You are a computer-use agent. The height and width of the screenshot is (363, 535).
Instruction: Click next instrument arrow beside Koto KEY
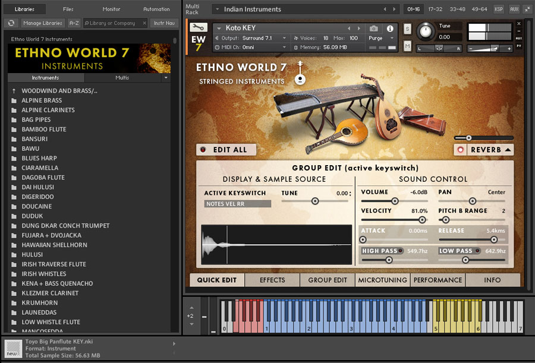pyautogui.click(x=359, y=29)
